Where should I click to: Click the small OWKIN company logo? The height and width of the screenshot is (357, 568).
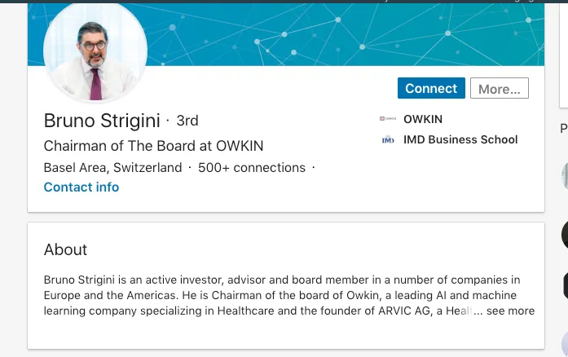tap(388, 118)
